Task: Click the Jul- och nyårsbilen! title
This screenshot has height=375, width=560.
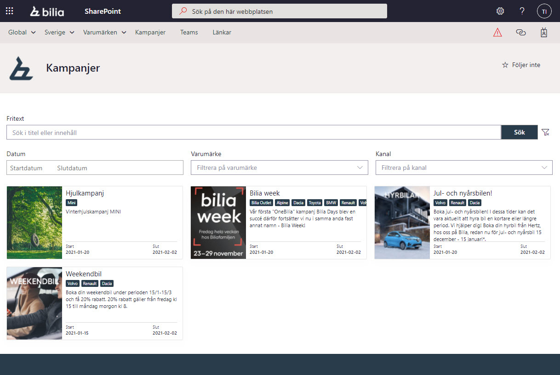Action: coord(463,193)
